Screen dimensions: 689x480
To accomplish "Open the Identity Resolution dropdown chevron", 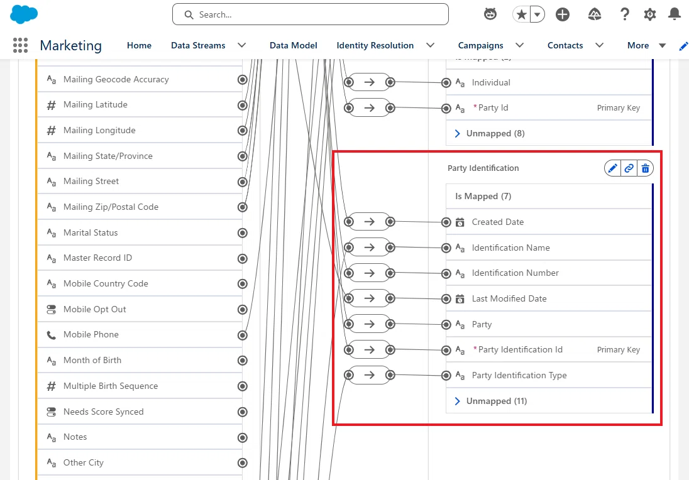I will 431,45.
